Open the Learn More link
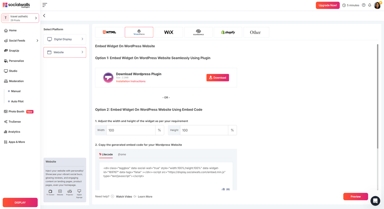 [x=145, y=197]
